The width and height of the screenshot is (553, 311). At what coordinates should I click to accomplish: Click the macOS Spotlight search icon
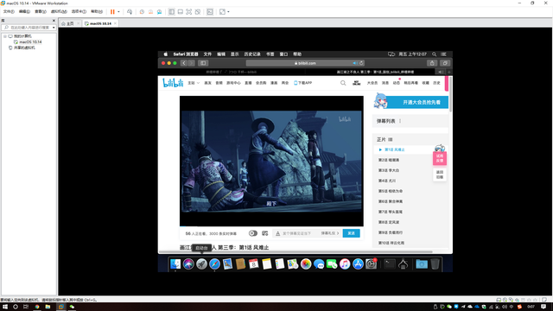(x=434, y=54)
